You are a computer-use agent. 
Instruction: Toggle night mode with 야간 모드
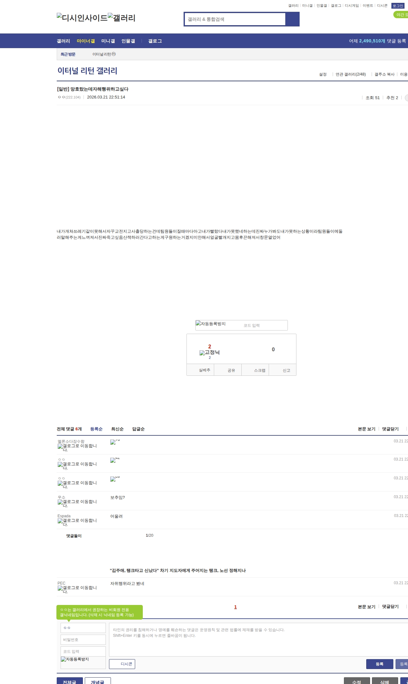tap(401, 15)
